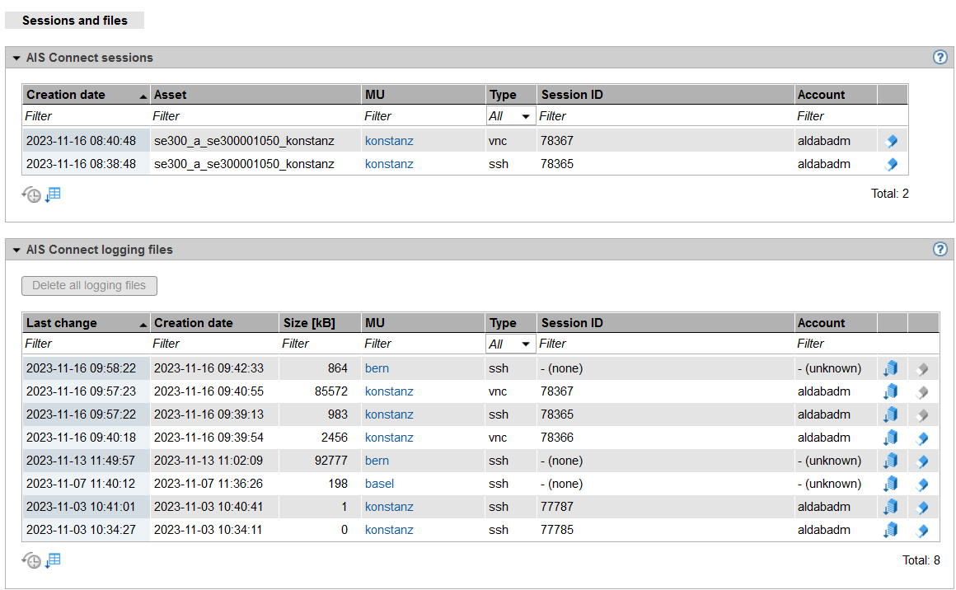Collapse the AIS Connect sessions section
This screenshot has height=590, width=956.
click(16, 58)
